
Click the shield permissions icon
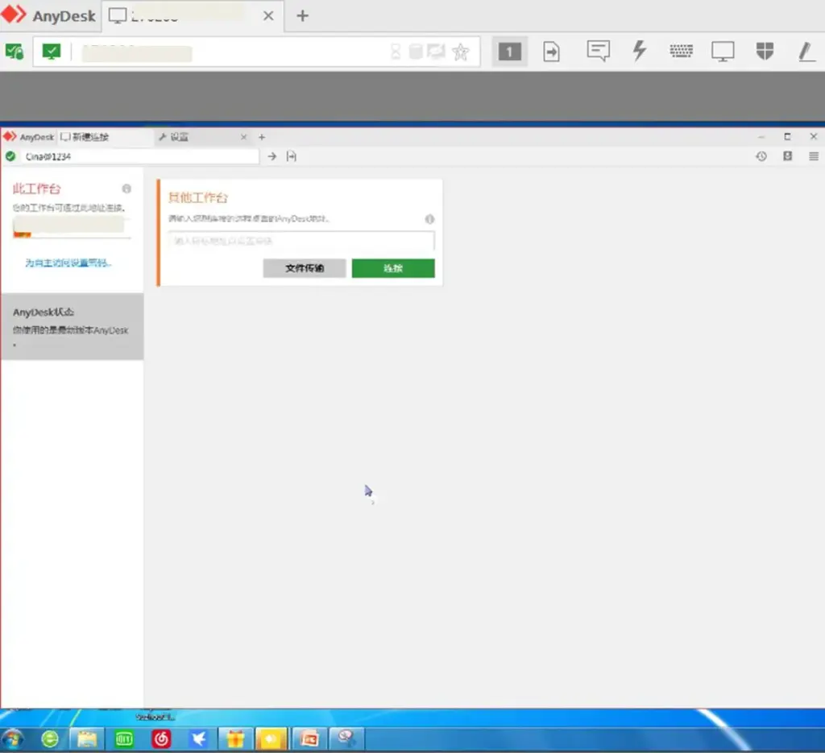click(x=765, y=51)
